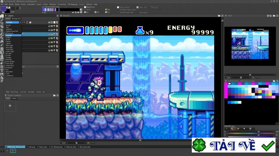Open the Global tab in Brush Container
Screen dimensions: 279x156
coord(14,98)
